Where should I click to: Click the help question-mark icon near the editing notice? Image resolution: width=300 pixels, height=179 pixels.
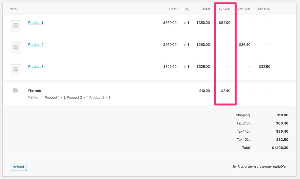[x=234, y=166]
